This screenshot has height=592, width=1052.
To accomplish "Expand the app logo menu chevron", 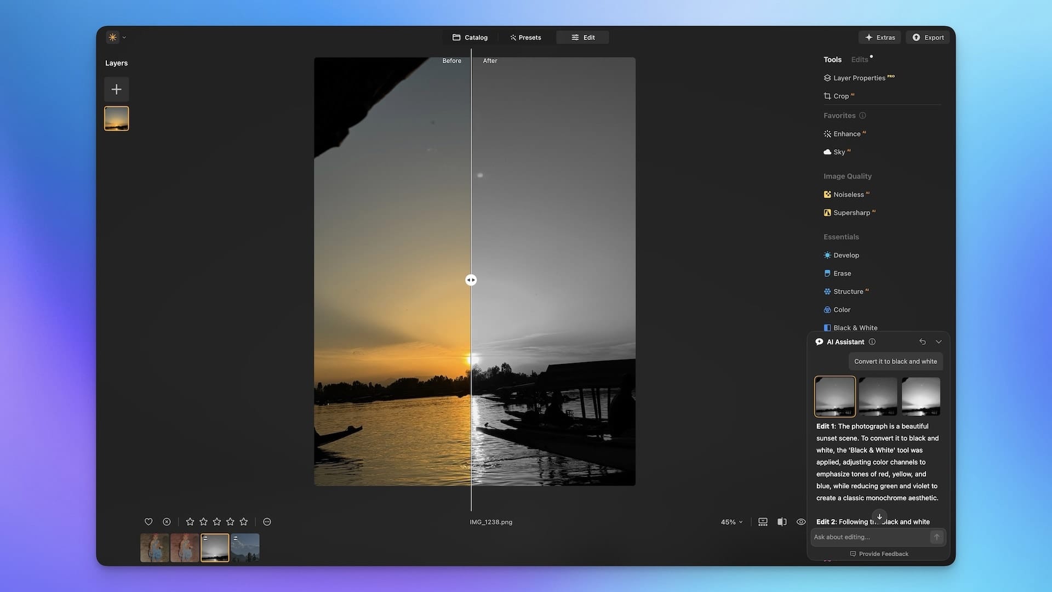I will (124, 38).
